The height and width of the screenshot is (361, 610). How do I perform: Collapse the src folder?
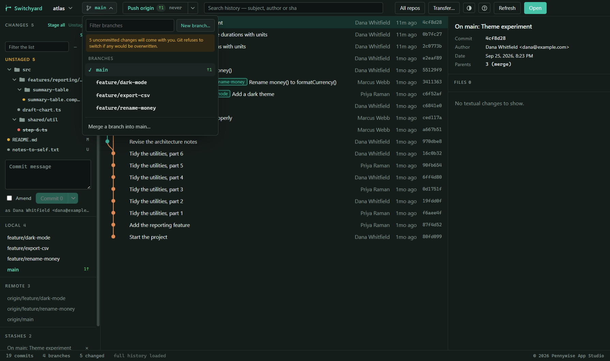[x=9, y=69]
